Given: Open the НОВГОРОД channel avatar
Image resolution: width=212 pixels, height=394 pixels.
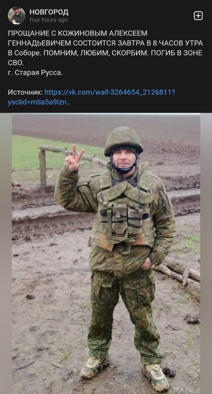Looking at the screenshot, I should (17, 16).
